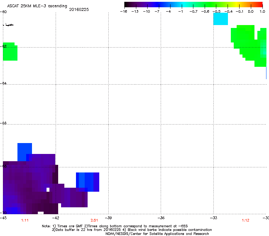Click the color bar label 1.0
Image resolution: width=269 pixels, height=236 pixels.
click(262, 12)
